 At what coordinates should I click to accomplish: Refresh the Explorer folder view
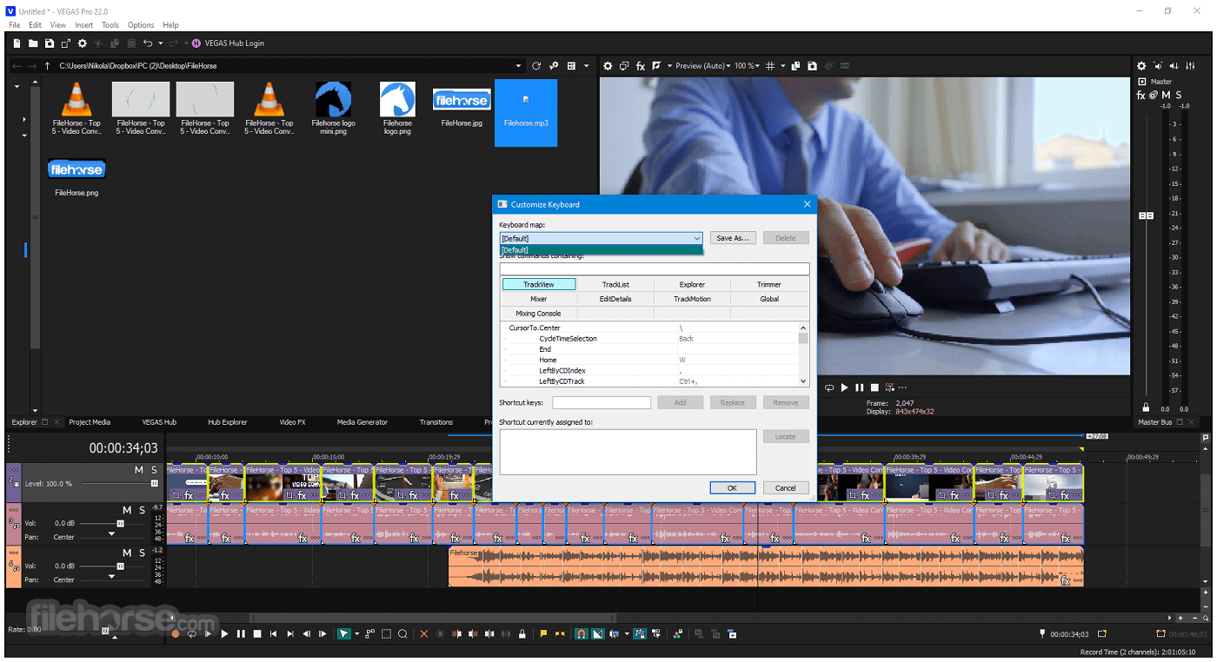[536, 66]
